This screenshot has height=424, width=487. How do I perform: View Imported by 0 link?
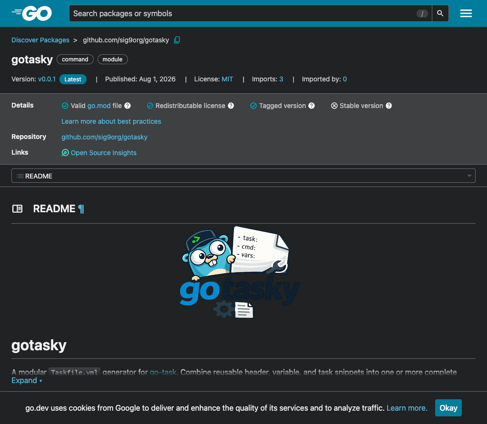345,79
